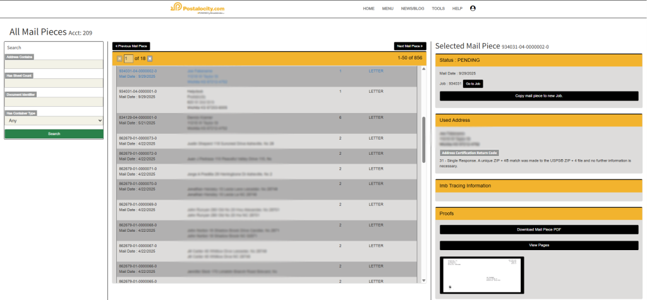Go to Previous Mail Piece

pyautogui.click(x=131, y=46)
